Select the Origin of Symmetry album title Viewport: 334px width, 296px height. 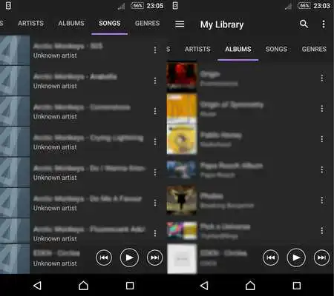(232, 105)
